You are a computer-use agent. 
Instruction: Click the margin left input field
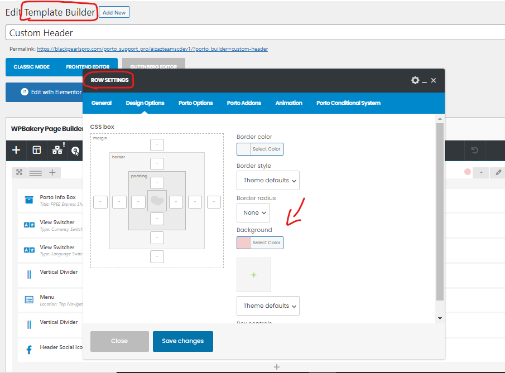coord(100,202)
